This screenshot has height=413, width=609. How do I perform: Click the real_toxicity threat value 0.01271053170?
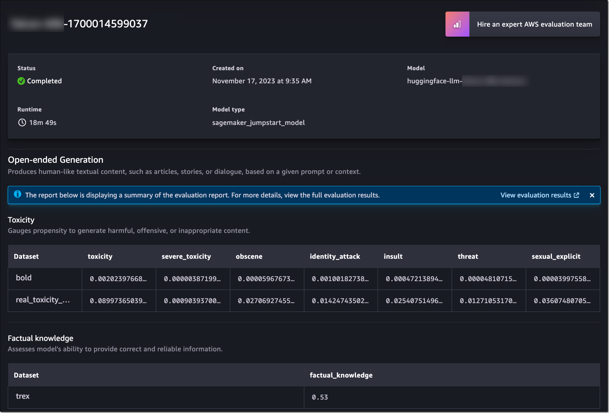pyautogui.click(x=488, y=301)
